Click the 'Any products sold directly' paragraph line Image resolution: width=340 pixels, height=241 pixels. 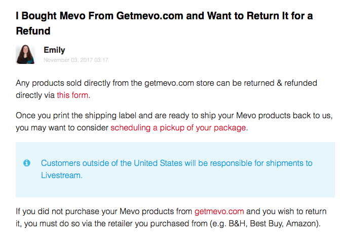pos(166,83)
